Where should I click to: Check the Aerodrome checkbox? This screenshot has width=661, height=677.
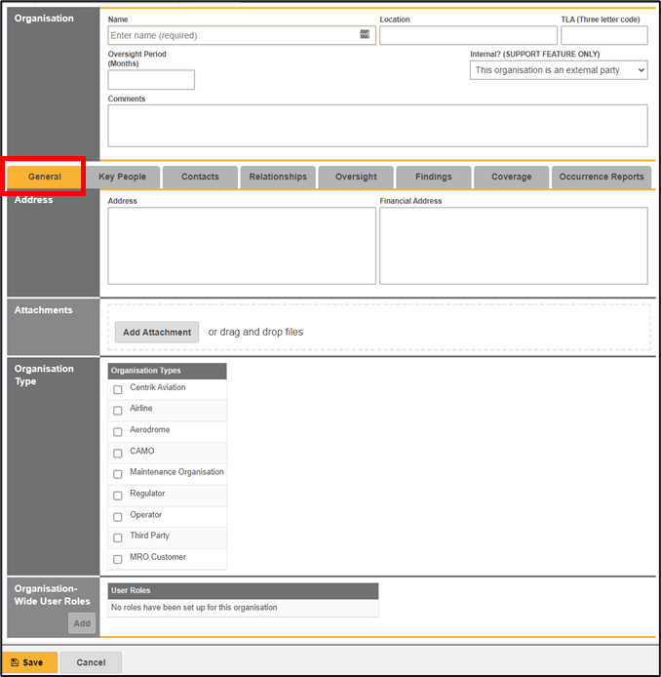[x=118, y=431]
